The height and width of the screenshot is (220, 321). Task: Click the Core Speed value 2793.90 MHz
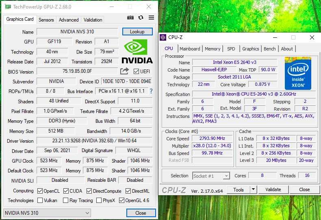click(x=212, y=138)
